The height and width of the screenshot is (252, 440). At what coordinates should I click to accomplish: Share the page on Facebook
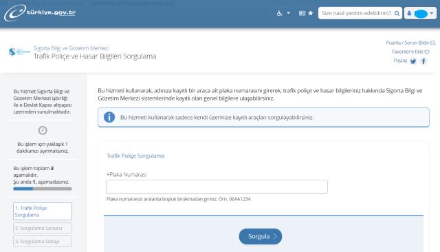pyautogui.click(x=423, y=61)
